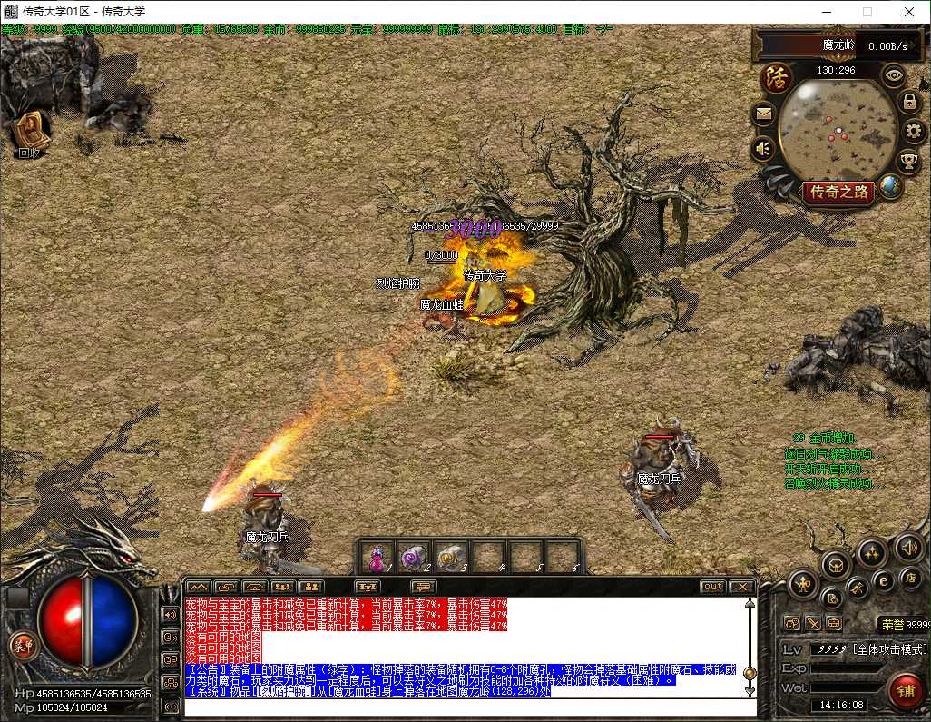
Task: Click the 全体攻击模式 attack mode label
Action: (889, 649)
